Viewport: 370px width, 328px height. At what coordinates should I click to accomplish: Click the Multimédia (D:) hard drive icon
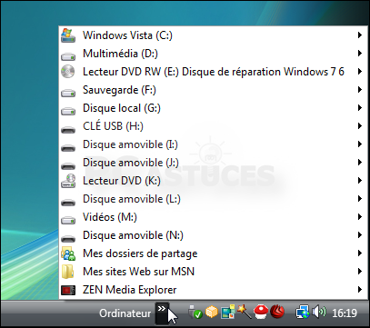coord(68,56)
